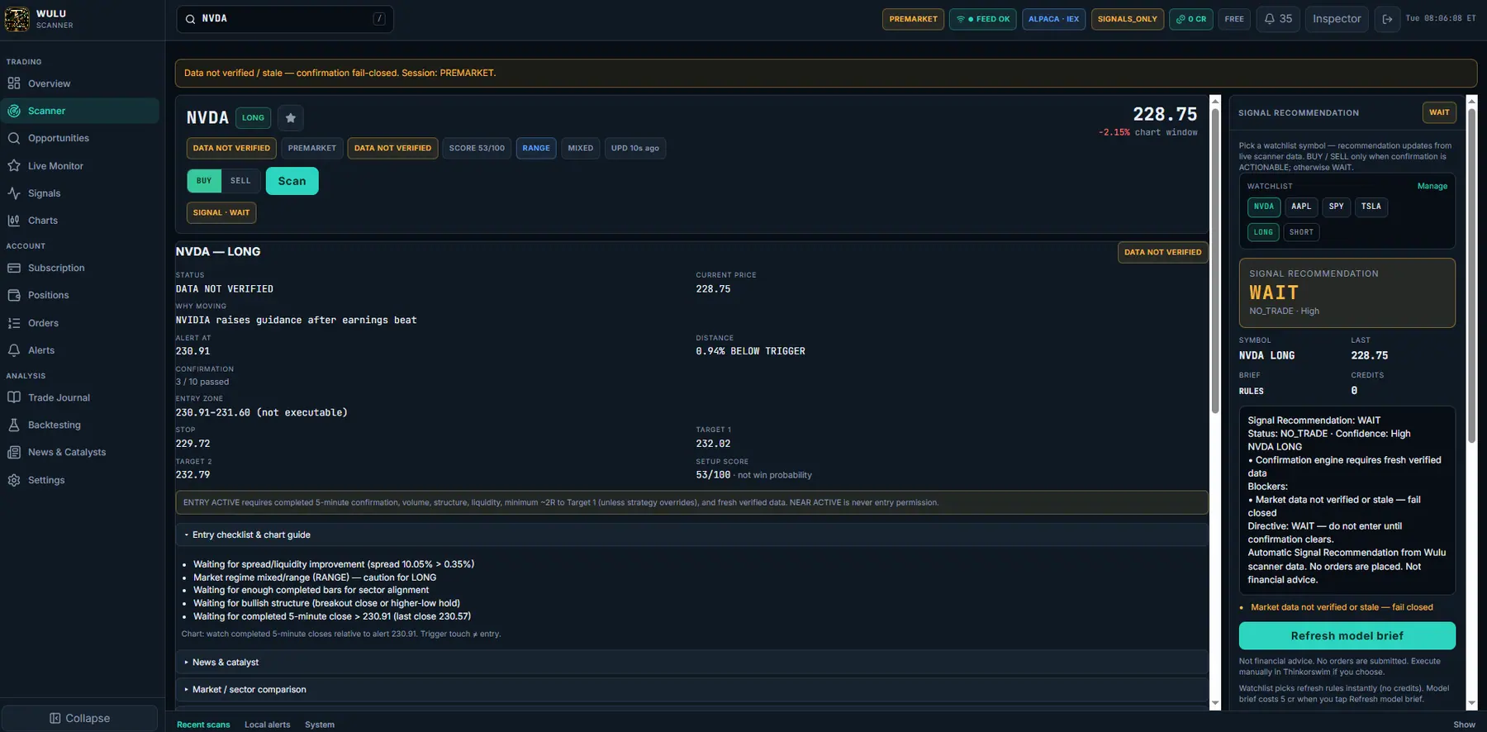
Task: Favorite NVDA with the star icon
Action: pos(291,118)
